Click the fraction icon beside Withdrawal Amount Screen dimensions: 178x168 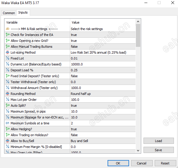[7, 88]
